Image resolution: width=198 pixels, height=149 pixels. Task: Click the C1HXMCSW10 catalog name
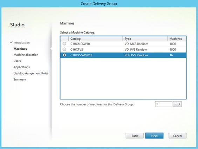(x=80, y=44)
